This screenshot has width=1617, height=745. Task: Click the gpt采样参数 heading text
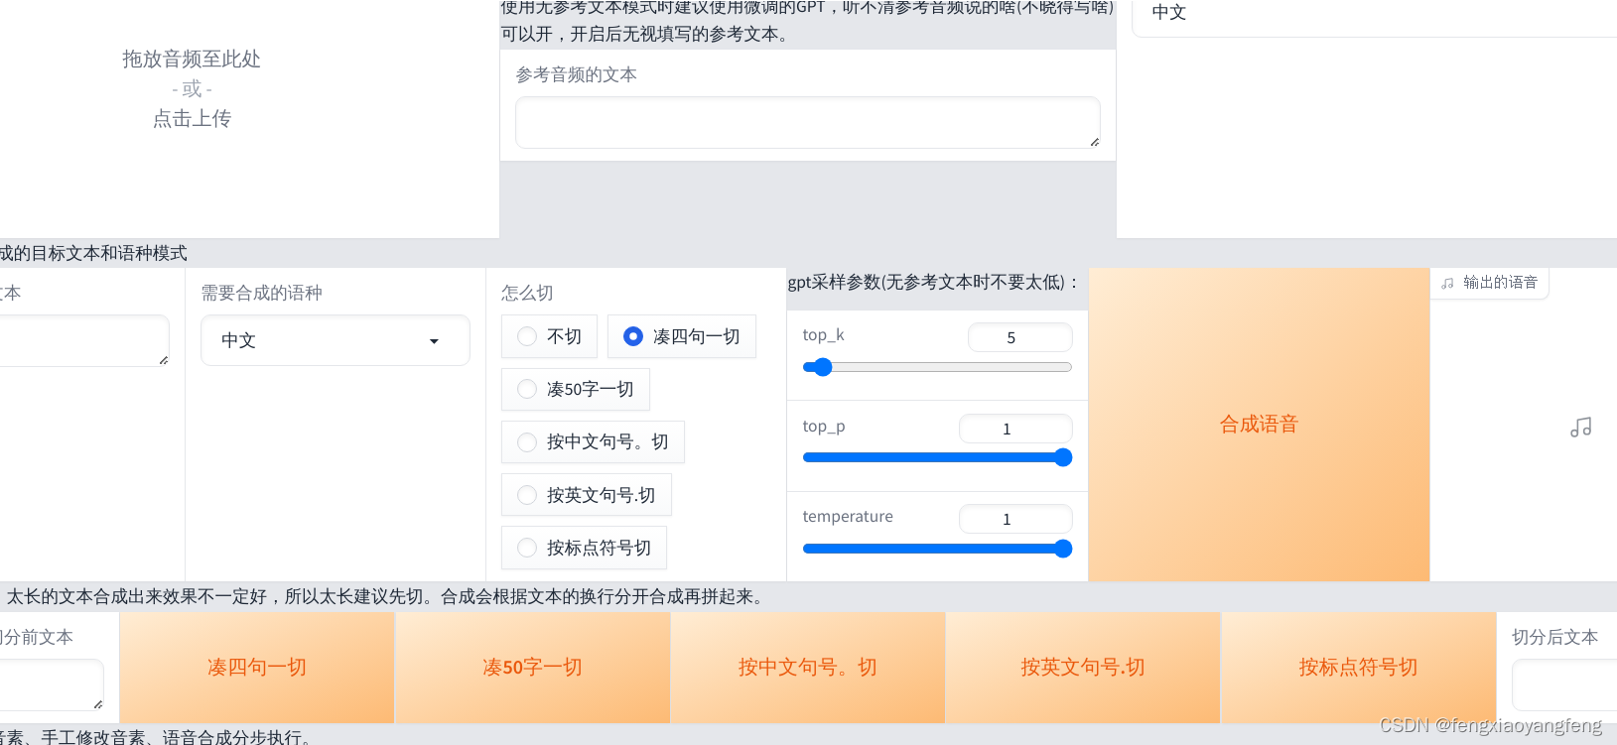(933, 282)
